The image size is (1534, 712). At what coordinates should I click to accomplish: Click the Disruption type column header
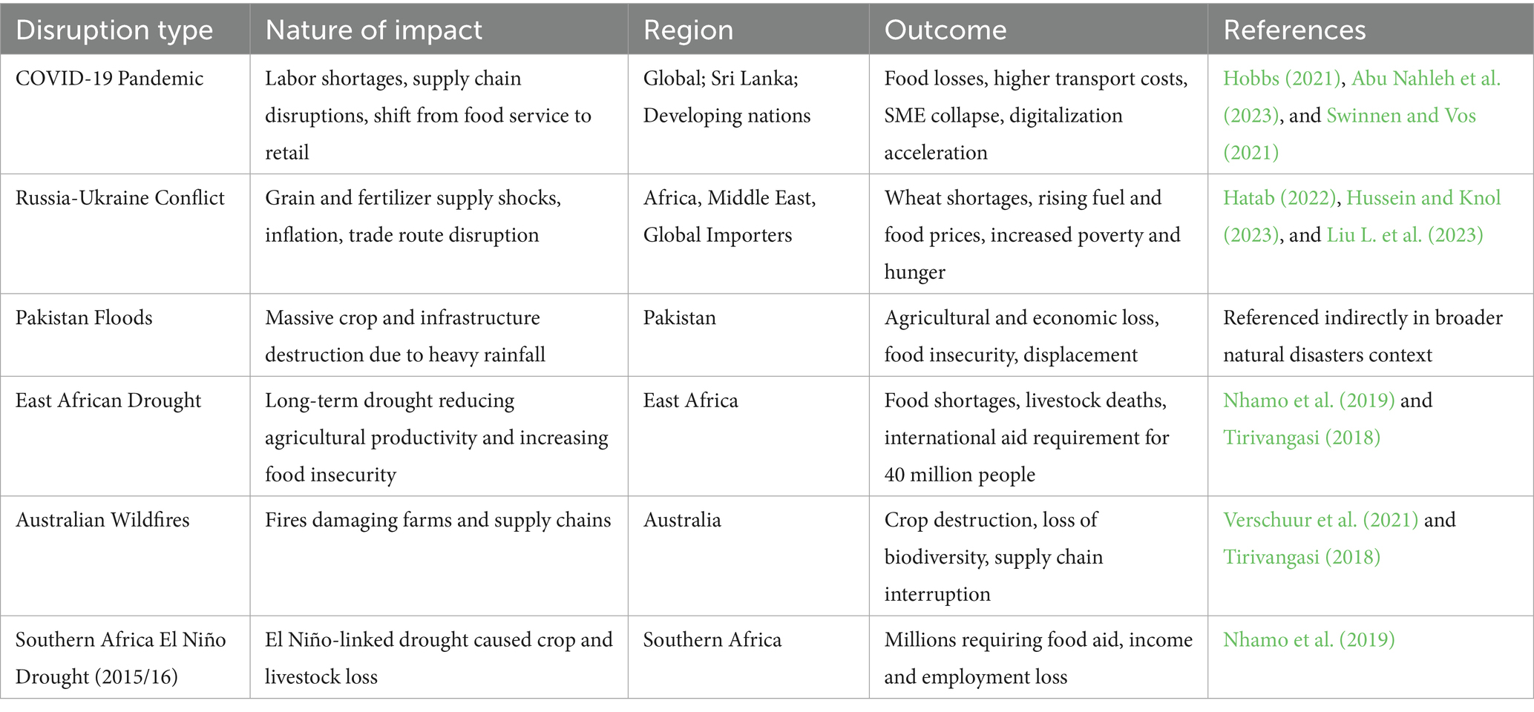click(114, 30)
